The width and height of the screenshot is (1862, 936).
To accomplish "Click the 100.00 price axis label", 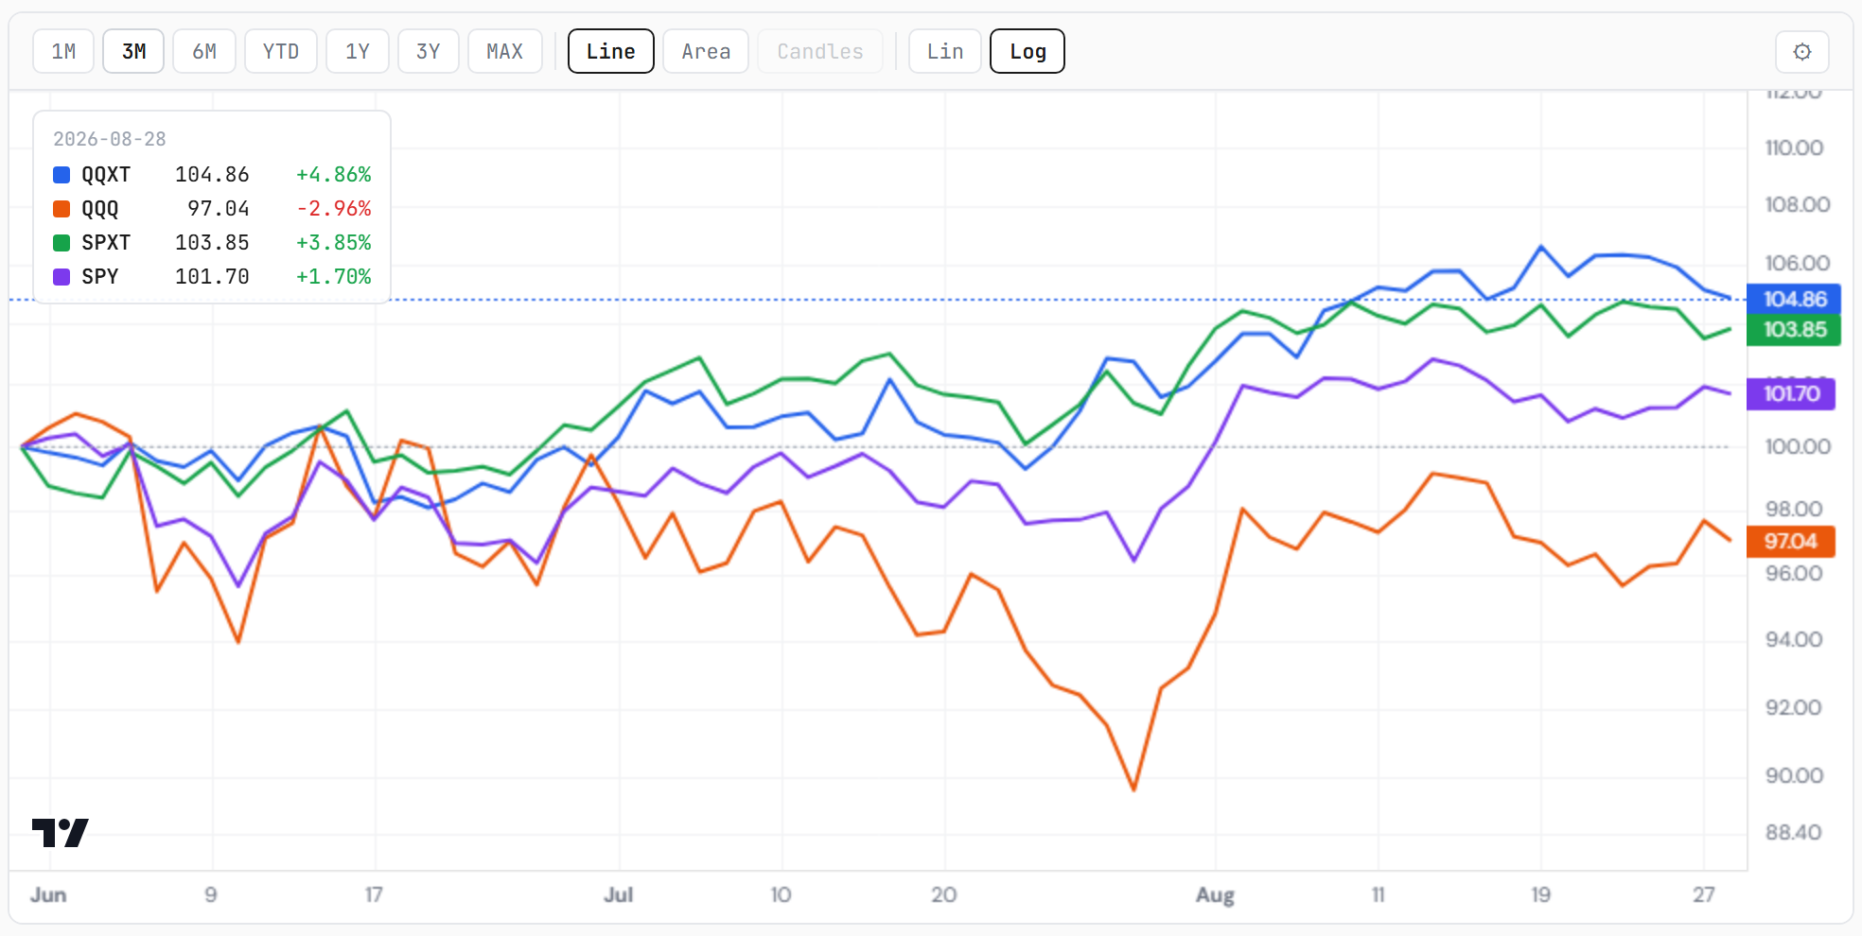I will [1798, 447].
